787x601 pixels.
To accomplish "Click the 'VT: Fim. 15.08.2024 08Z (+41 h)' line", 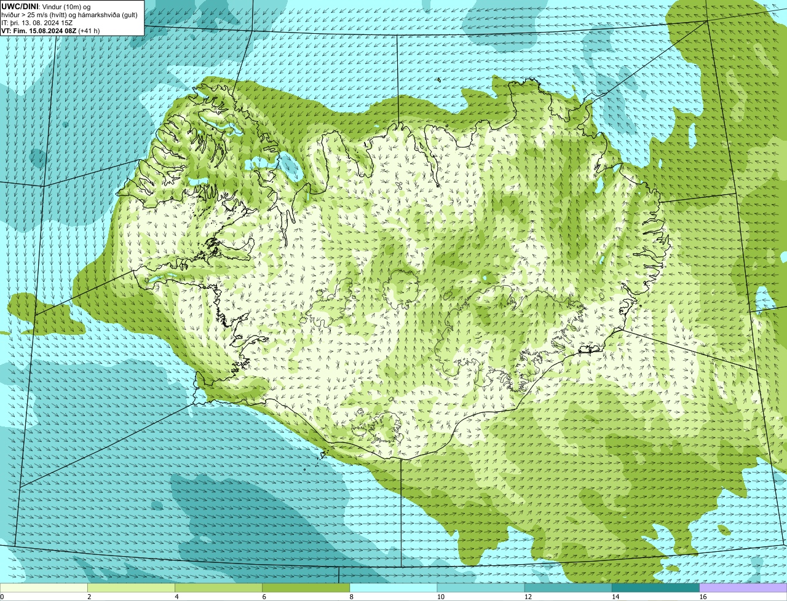I will [x=50, y=31].
